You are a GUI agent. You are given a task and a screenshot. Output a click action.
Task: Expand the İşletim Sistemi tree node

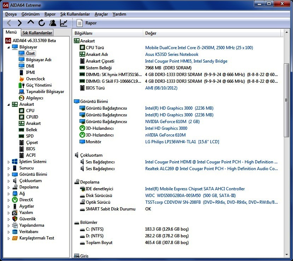click(x=8, y=162)
